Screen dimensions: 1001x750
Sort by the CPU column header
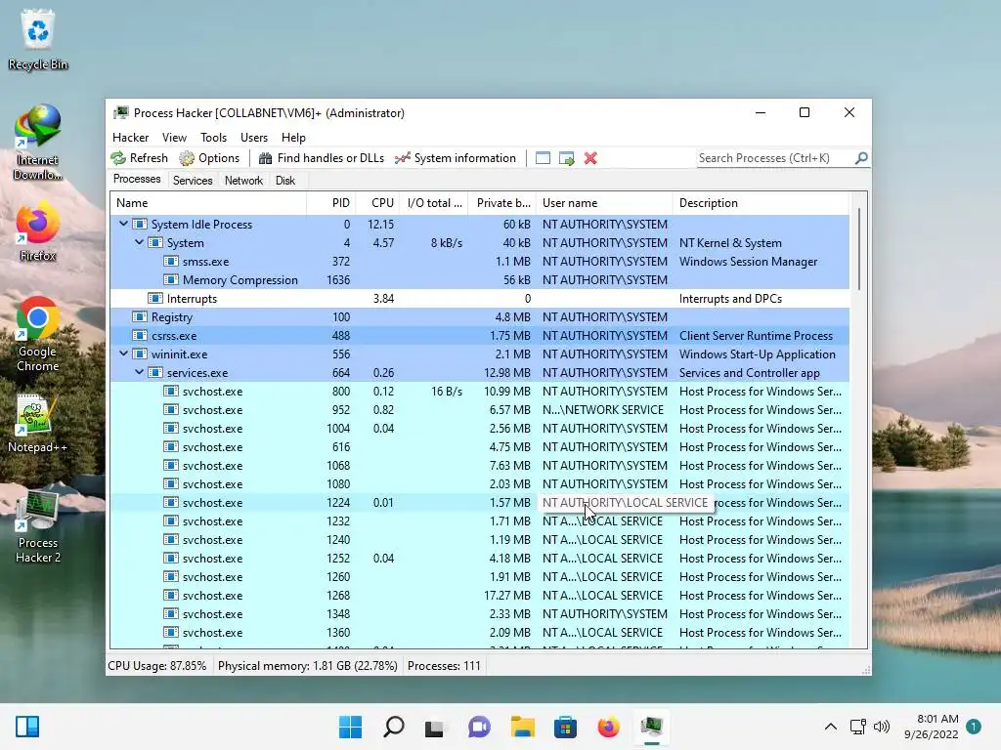(x=377, y=203)
